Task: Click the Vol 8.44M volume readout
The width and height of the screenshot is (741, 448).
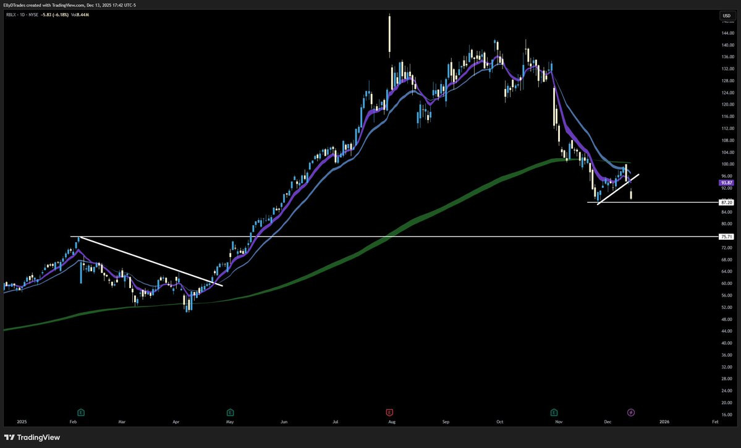Action: (x=80, y=15)
